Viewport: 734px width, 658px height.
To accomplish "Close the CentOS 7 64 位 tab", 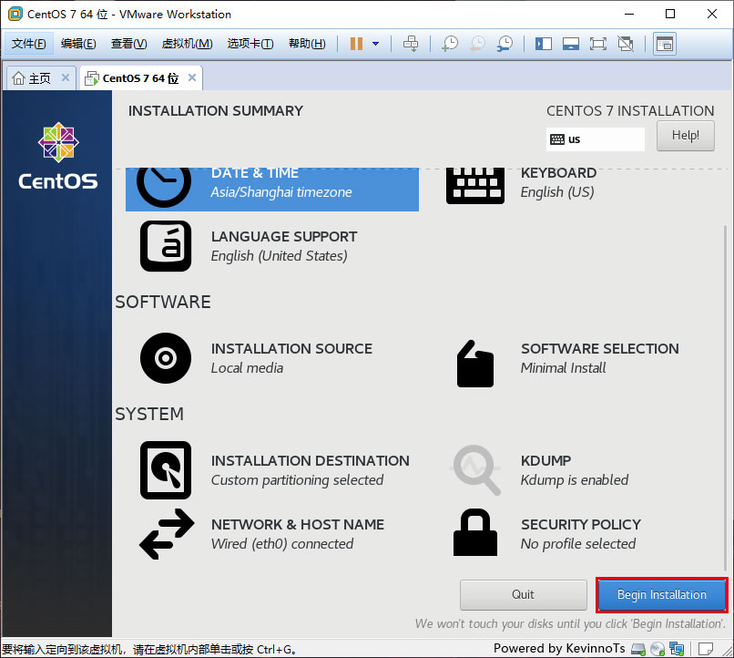I will [x=192, y=77].
